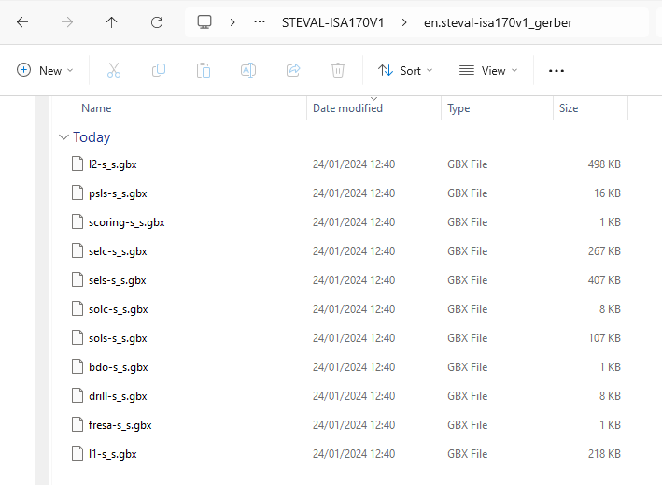662x485 pixels.
Task: Select the Today group heading
Action: point(92,136)
